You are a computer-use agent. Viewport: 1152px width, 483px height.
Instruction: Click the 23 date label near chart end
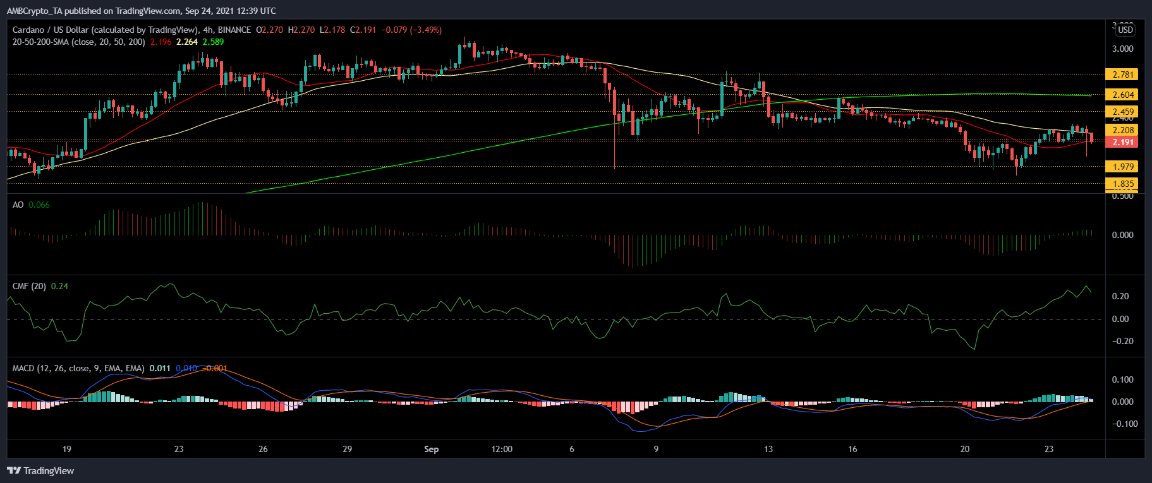1049,450
